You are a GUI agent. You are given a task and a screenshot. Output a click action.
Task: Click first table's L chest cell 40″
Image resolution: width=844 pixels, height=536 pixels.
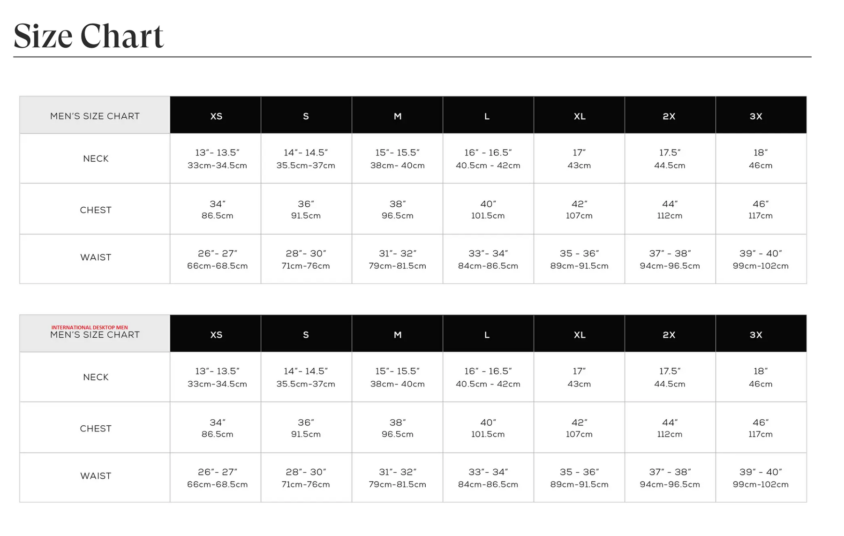[488, 209]
